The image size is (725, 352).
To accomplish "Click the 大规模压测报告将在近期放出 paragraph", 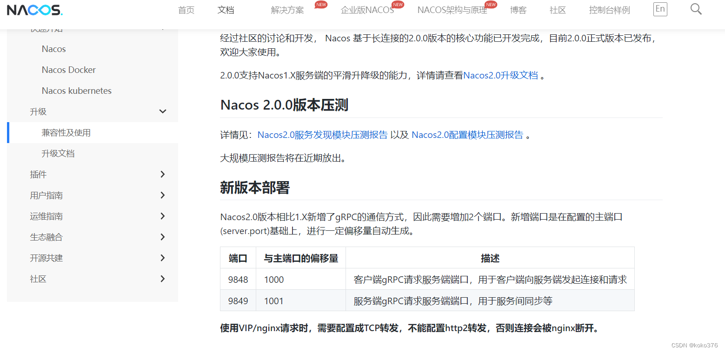I will tap(283, 158).
